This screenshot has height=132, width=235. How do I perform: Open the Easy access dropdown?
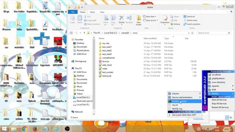[x=151, y=21]
